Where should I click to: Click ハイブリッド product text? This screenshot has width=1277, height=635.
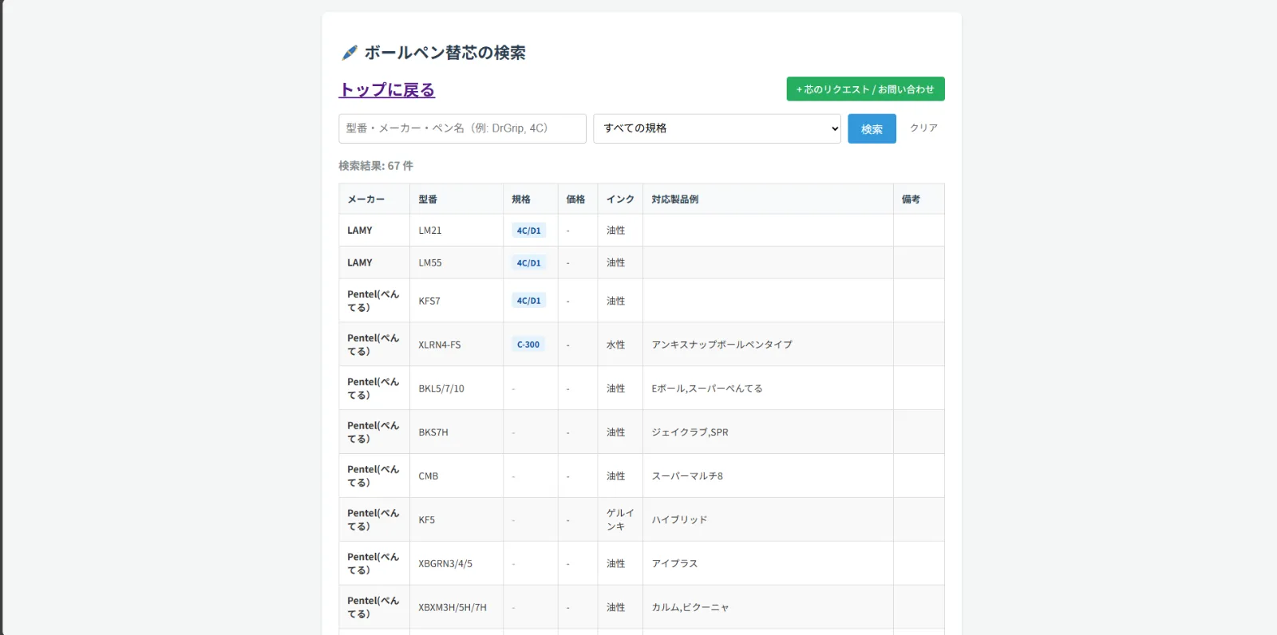pyautogui.click(x=679, y=520)
